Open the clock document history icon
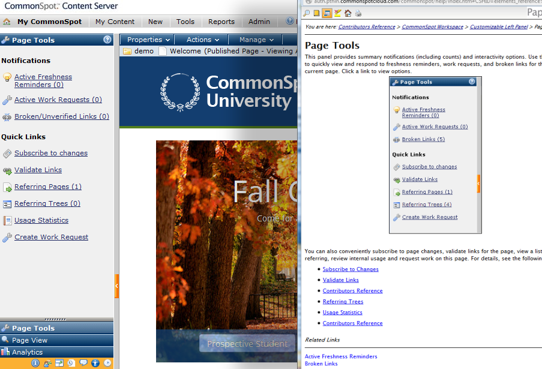The image size is (542, 369). [71, 363]
